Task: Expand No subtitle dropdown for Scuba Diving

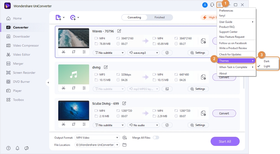Action: click(109, 125)
